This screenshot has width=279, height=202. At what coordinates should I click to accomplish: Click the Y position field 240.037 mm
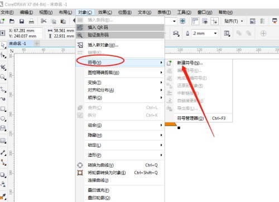(28, 36)
